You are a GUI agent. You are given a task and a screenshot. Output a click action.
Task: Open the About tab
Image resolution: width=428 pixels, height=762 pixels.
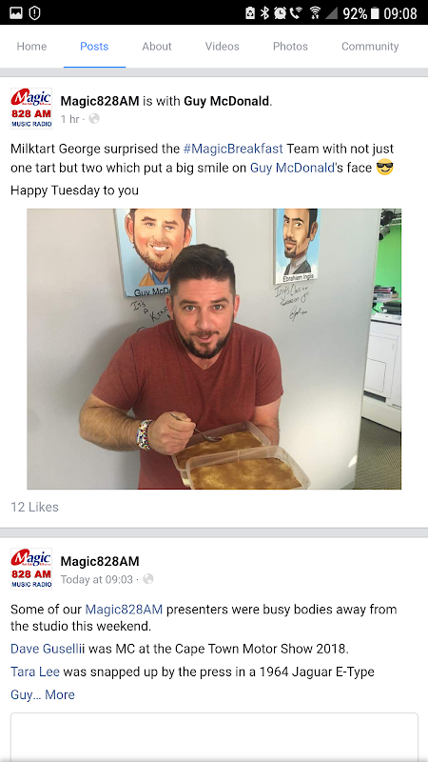157,46
